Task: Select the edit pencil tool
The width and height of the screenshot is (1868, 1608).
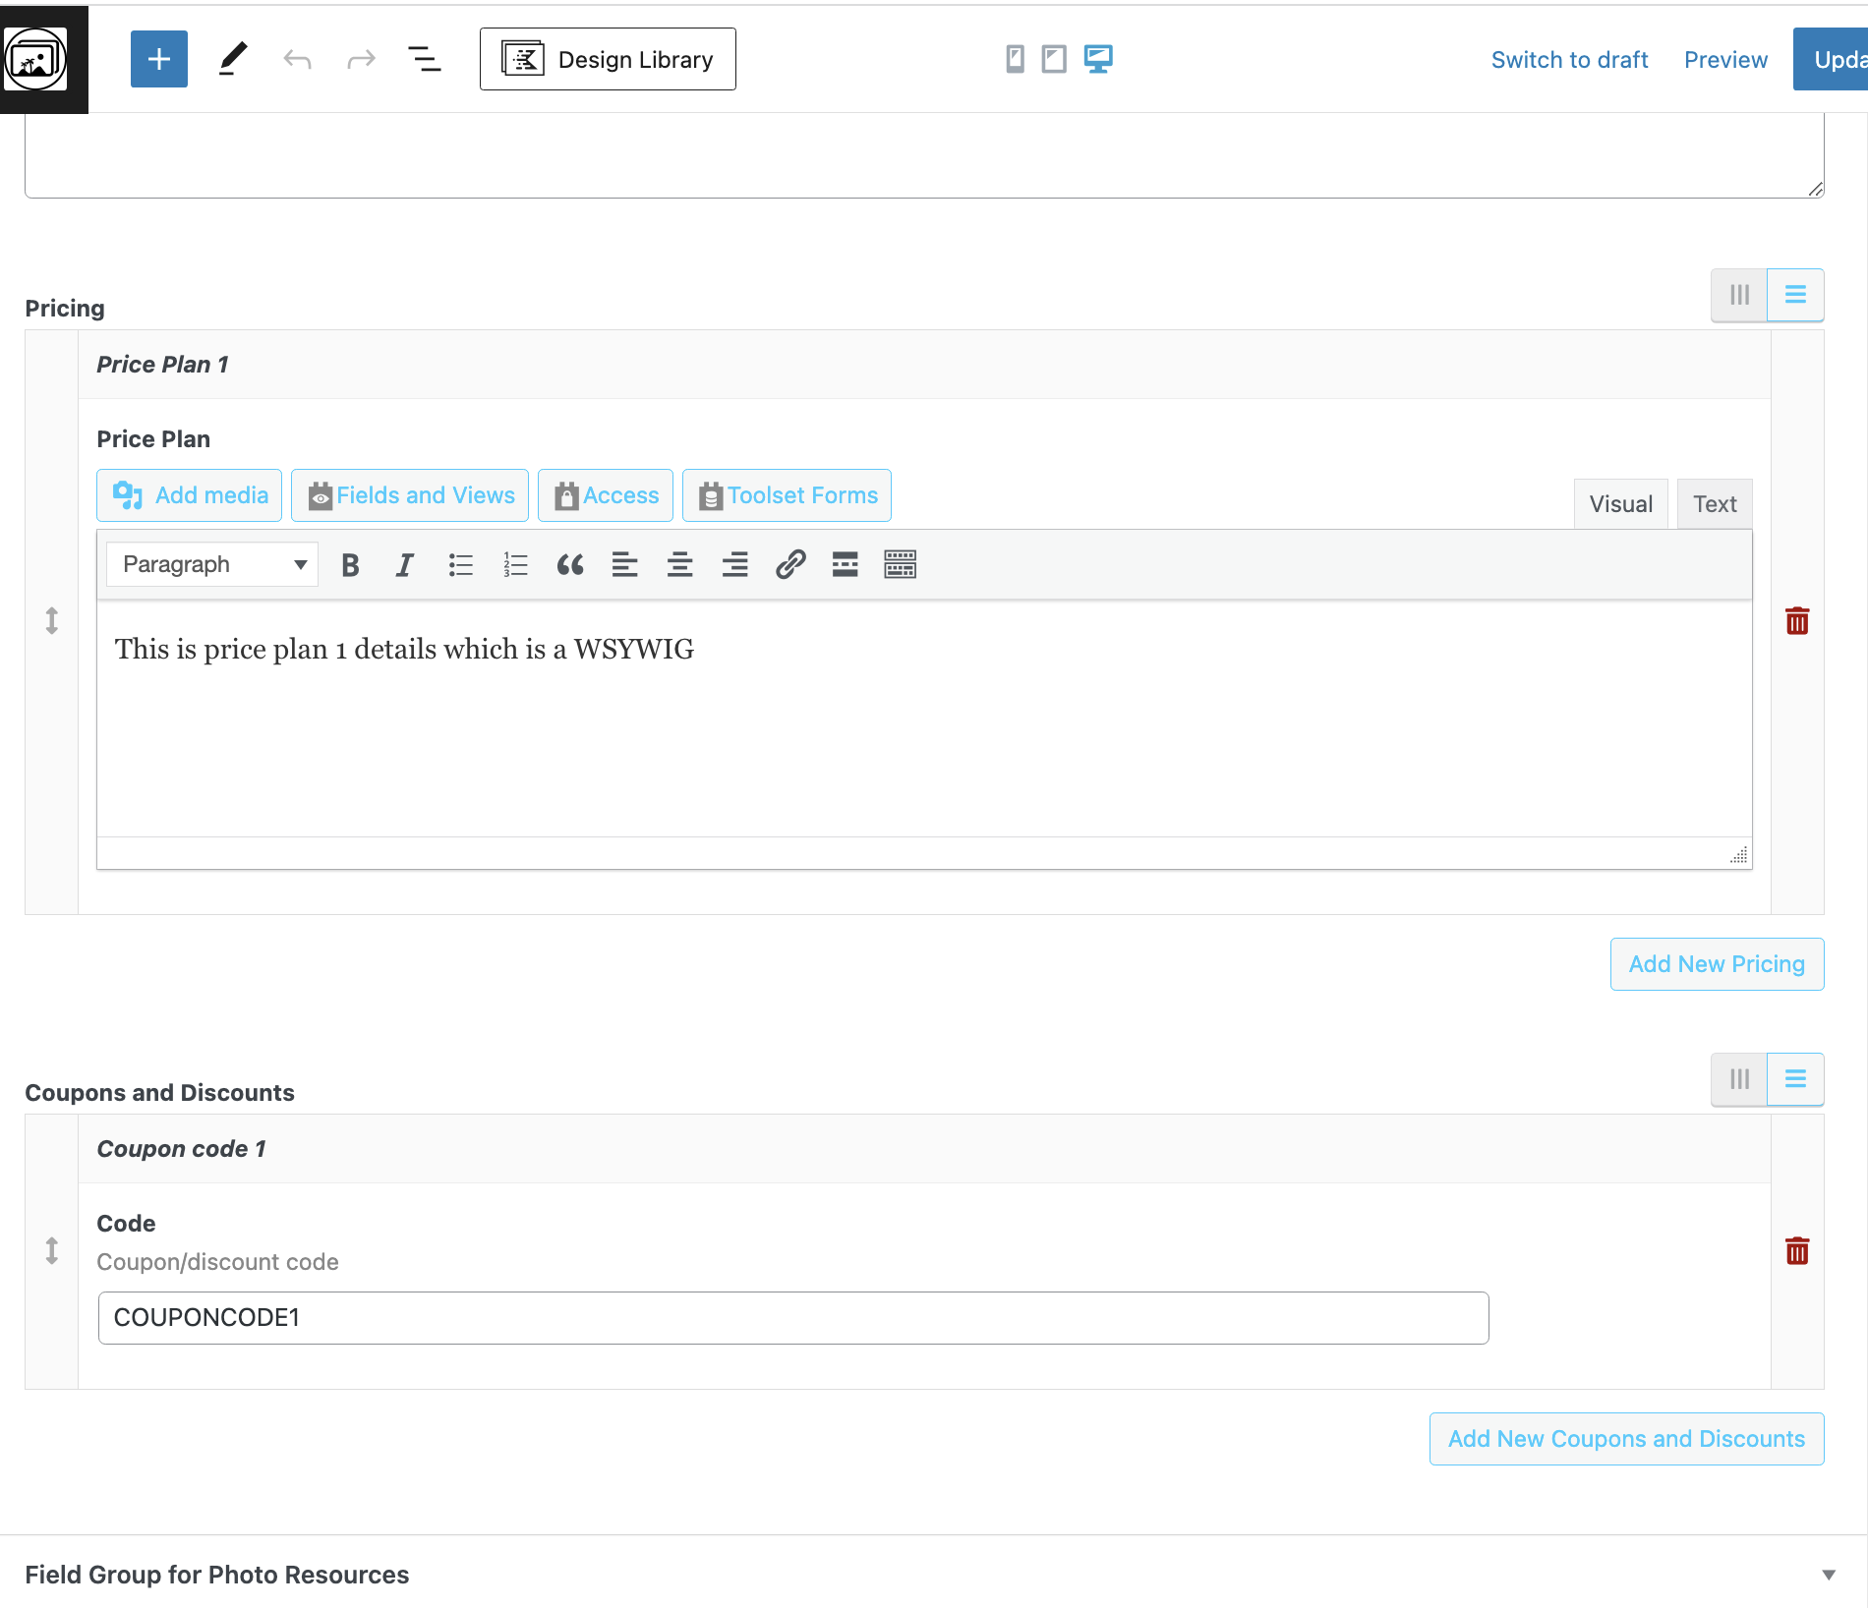Action: 233,59
